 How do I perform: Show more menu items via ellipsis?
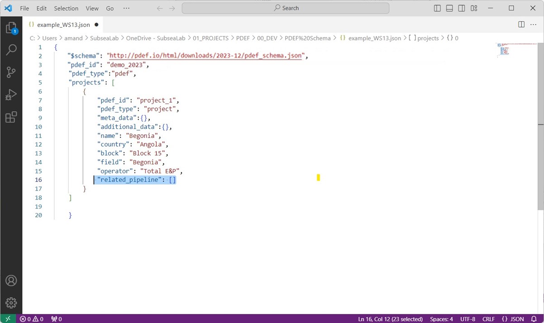click(126, 8)
